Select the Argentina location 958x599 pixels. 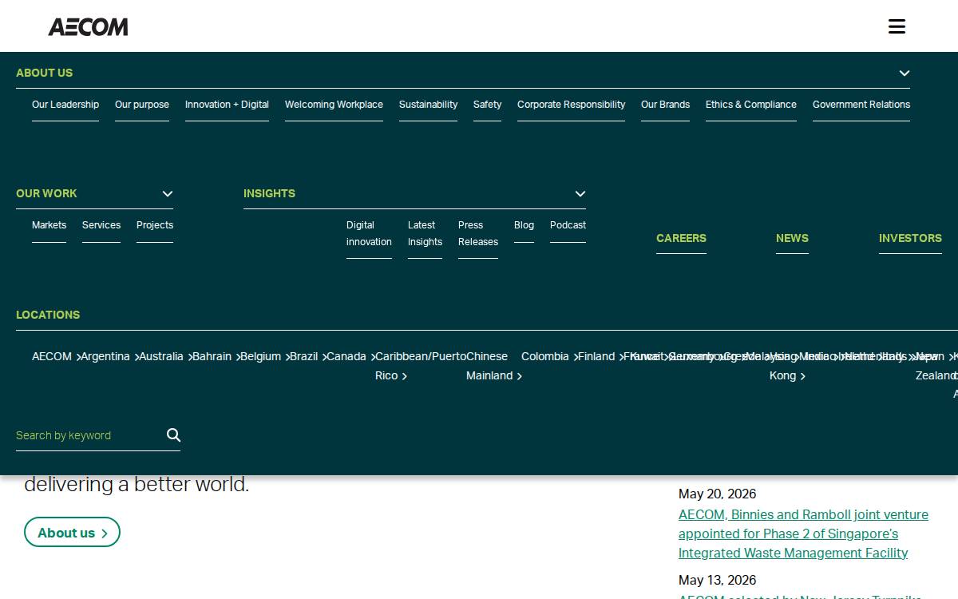click(x=110, y=356)
